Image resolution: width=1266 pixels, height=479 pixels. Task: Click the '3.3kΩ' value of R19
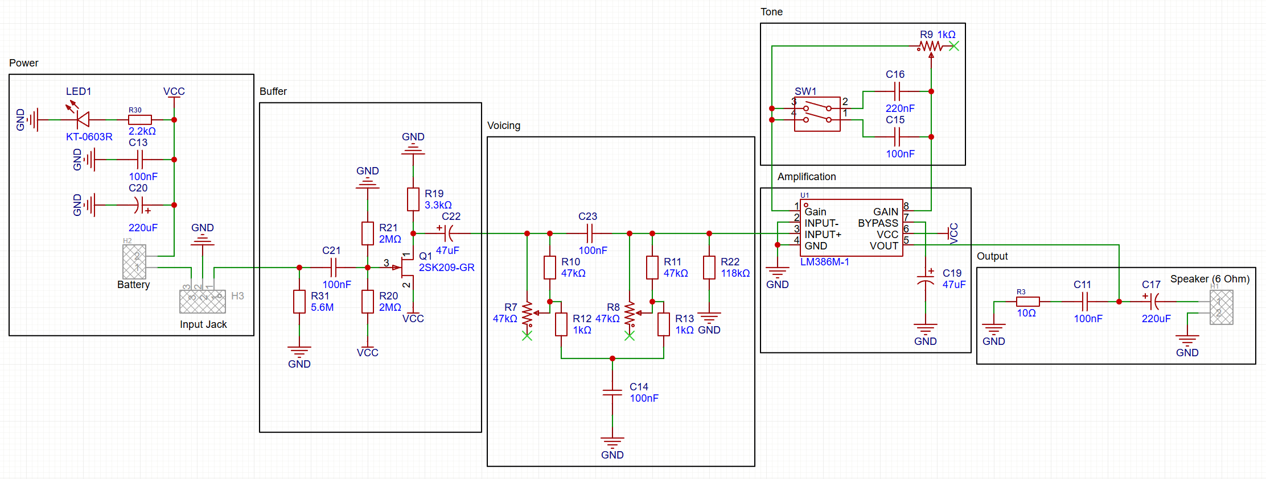point(438,205)
